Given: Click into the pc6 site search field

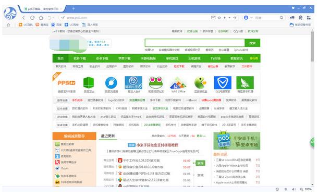Looking at the screenshot, I should (x=194, y=43).
